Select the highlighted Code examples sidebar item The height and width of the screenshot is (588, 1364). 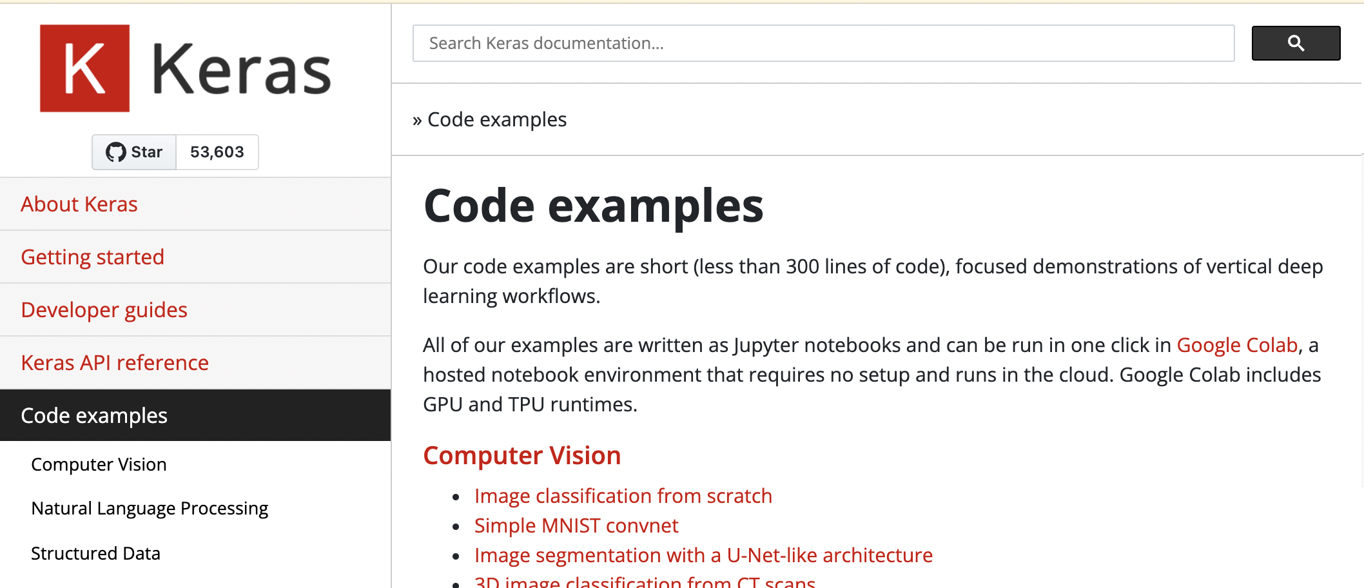click(x=94, y=416)
